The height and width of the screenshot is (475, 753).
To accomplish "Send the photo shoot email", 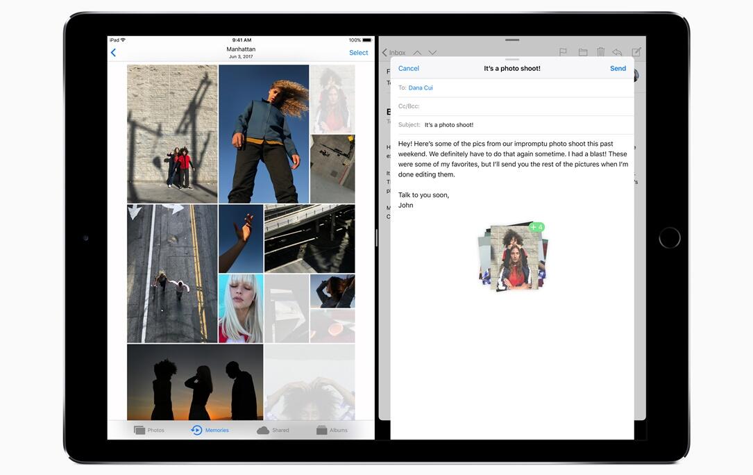I will pos(618,69).
